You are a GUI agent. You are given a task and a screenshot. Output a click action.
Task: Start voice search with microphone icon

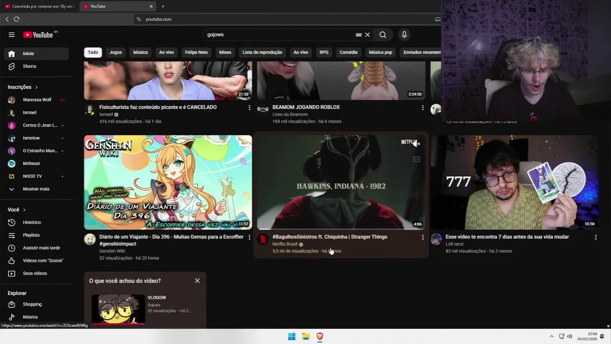(404, 34)
